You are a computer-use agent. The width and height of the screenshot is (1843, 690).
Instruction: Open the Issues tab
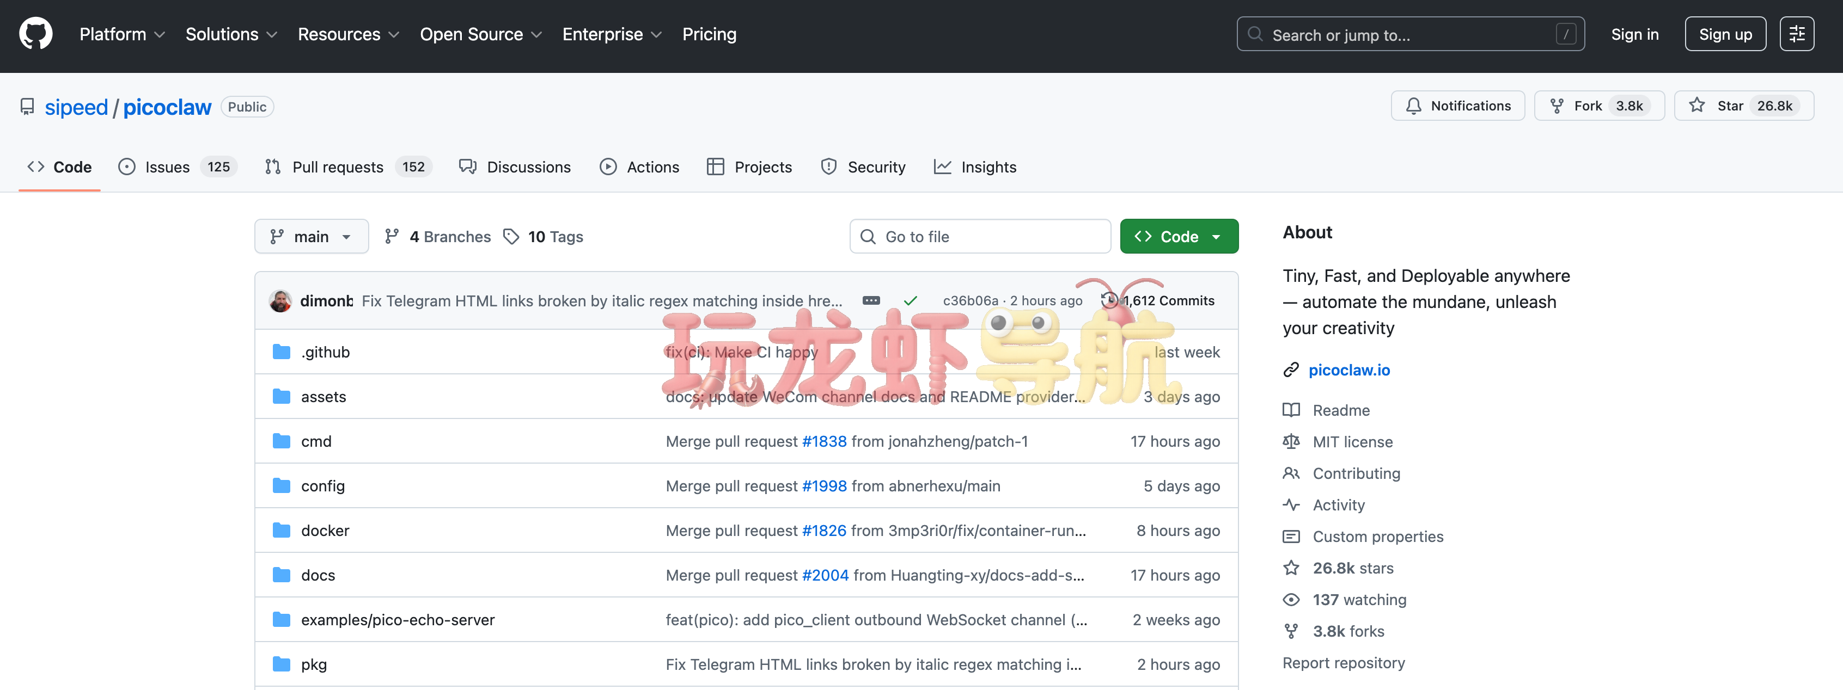tap(176, 167)
